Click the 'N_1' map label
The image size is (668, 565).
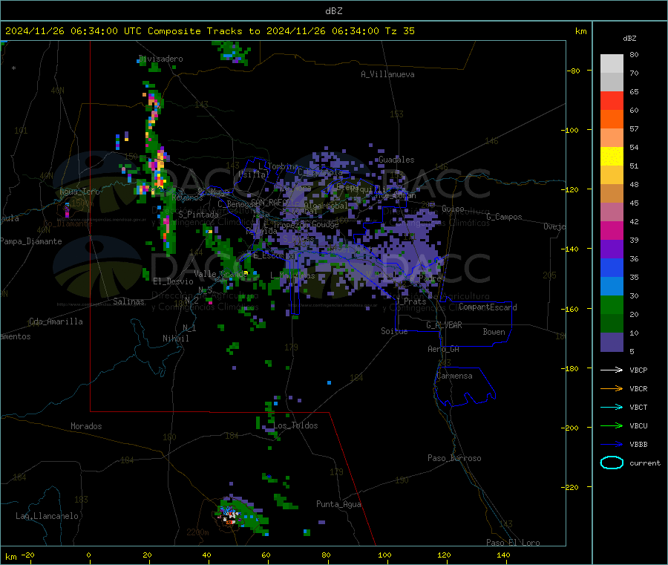pyautogui.click(x=189, y=327)
